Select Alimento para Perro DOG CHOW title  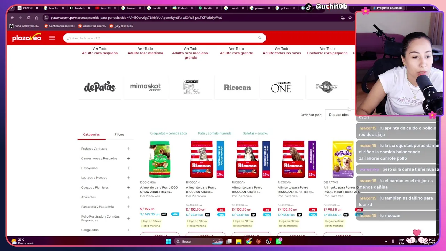pyautogui.click(x=159, y=190)
